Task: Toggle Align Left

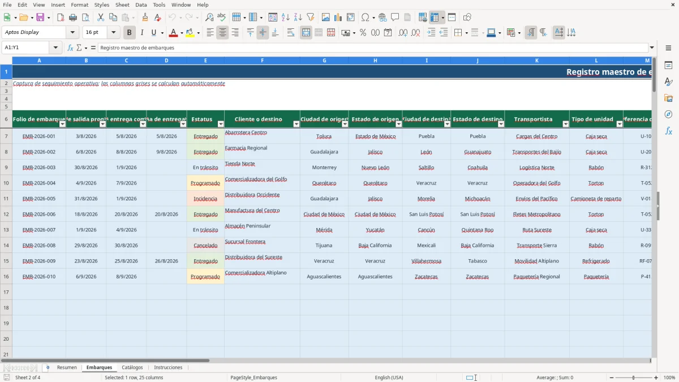Action: pos(210,33)
